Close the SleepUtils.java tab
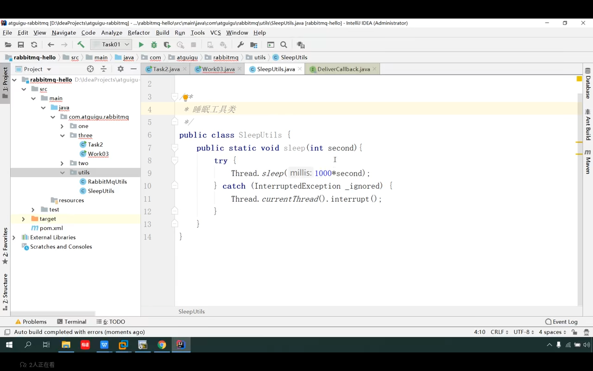The image size is (593, 371). point(300,69)
